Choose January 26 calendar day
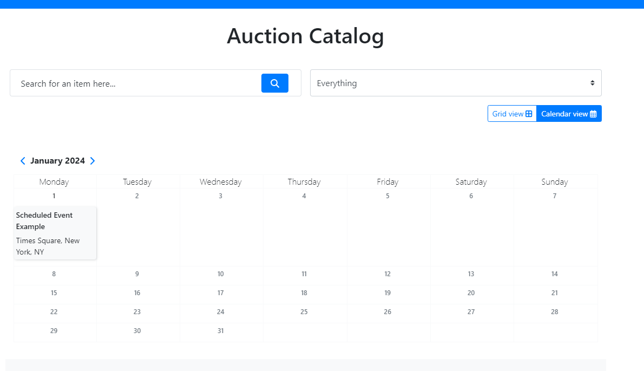644x371 pixels. 387,312
